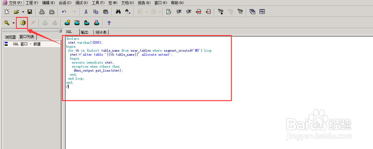Open the 编辑(E) menu
This screenshot has width=373, height=149.
(x=48, y=3)
